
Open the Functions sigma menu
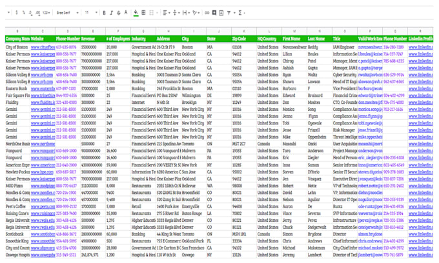(x=240, y=13)
